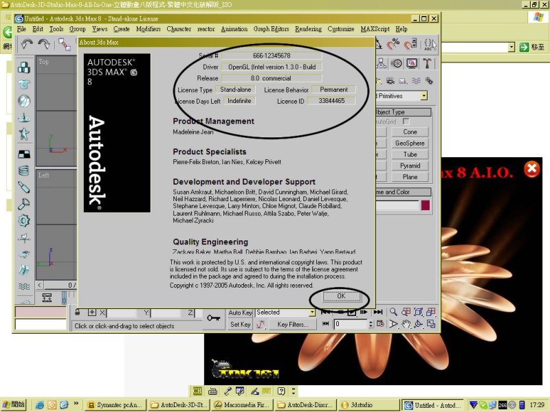
Task: Select the Systems gears icon
Action: tap(429, 81)
